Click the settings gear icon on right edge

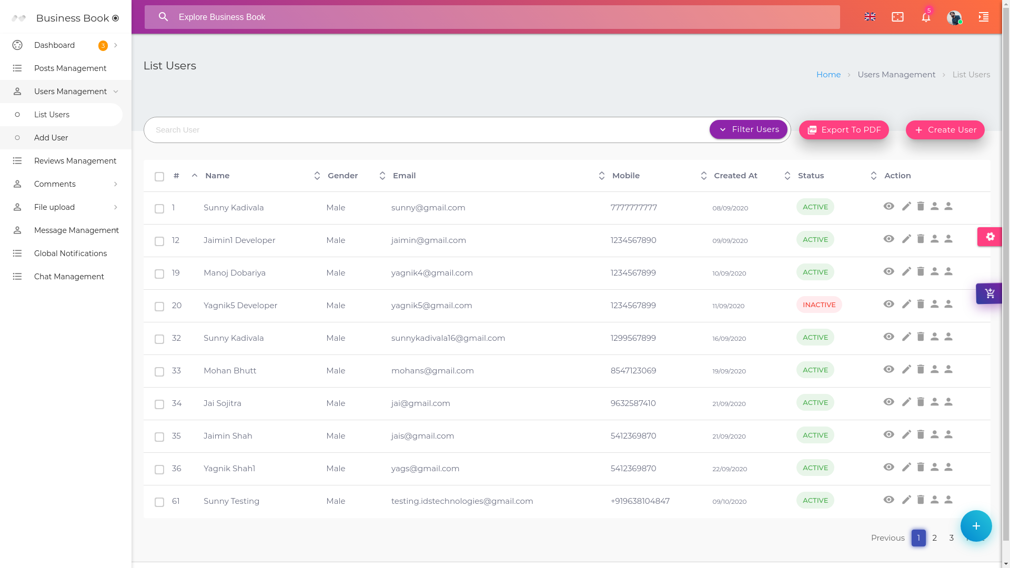[x=990, y=237]
